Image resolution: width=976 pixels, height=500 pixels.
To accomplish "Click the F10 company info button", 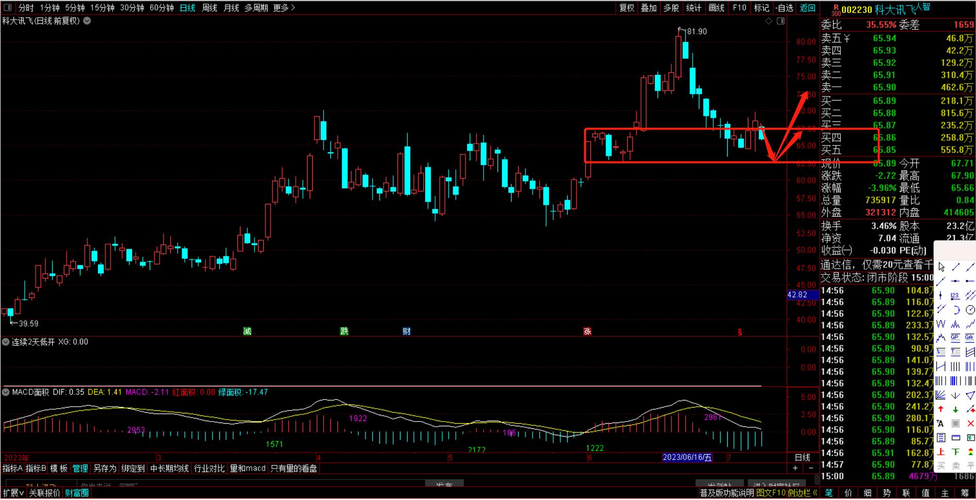I will pyautogui.click(x=739, y=8).
